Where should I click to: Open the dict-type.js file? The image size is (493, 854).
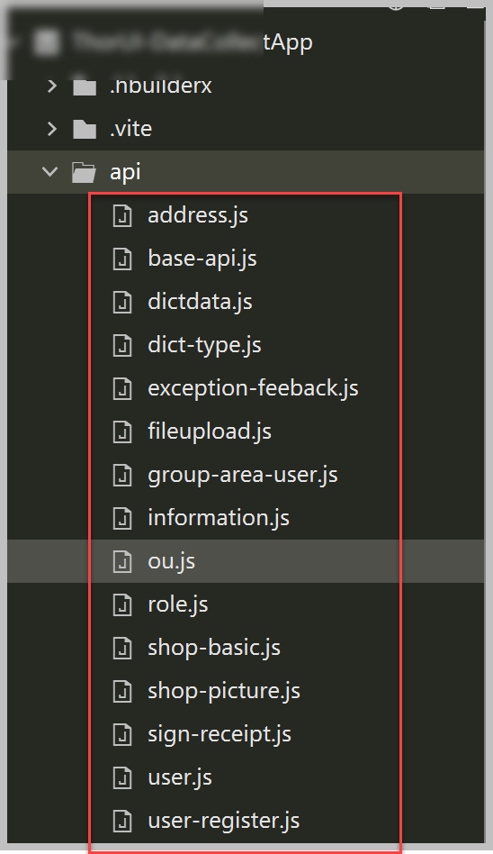[x=204, y=345]
